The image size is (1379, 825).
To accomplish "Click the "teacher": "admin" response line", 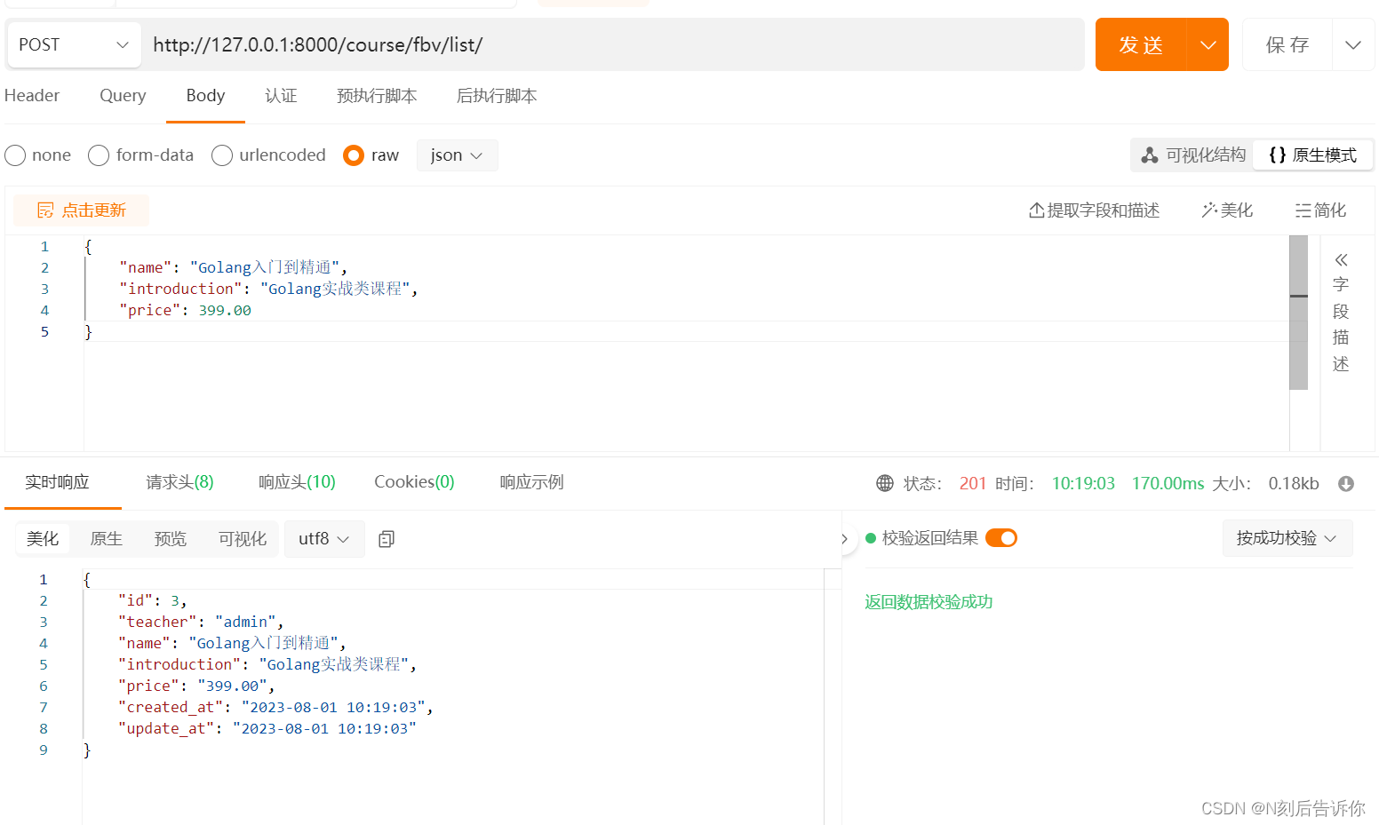I will [201, 622].
